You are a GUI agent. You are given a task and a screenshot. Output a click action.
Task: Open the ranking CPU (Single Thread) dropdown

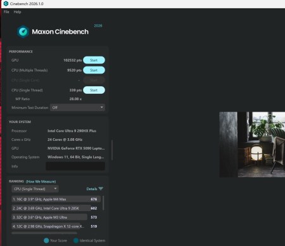tap(35, 189)
